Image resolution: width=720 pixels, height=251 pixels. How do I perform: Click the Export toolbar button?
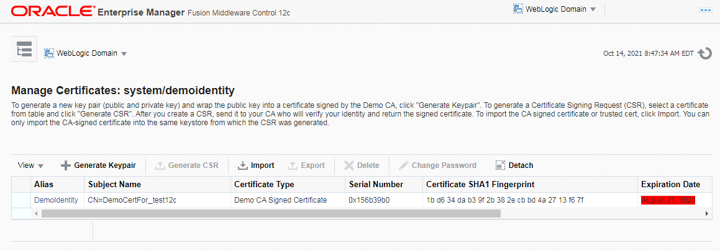306,165
